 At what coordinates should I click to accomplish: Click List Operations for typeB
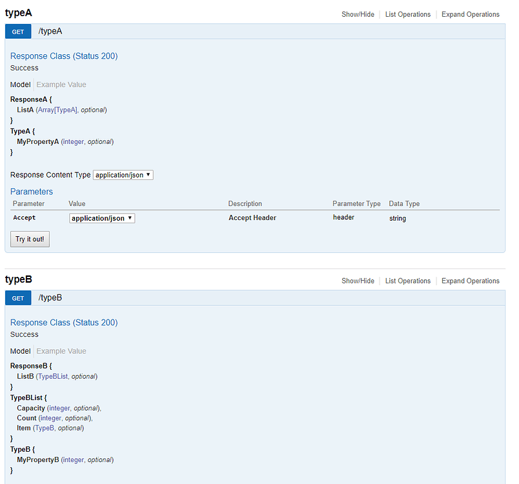pos(407,281)
